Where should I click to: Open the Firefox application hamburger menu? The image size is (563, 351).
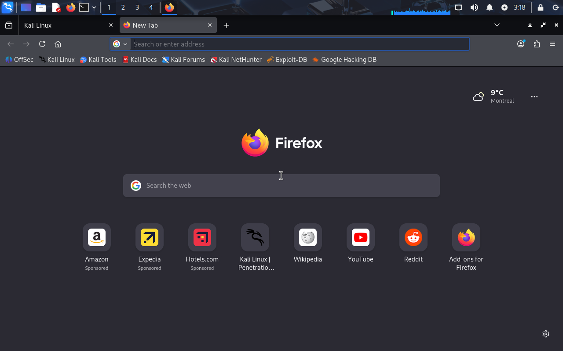pyautogui.click(x=552, y=44)
